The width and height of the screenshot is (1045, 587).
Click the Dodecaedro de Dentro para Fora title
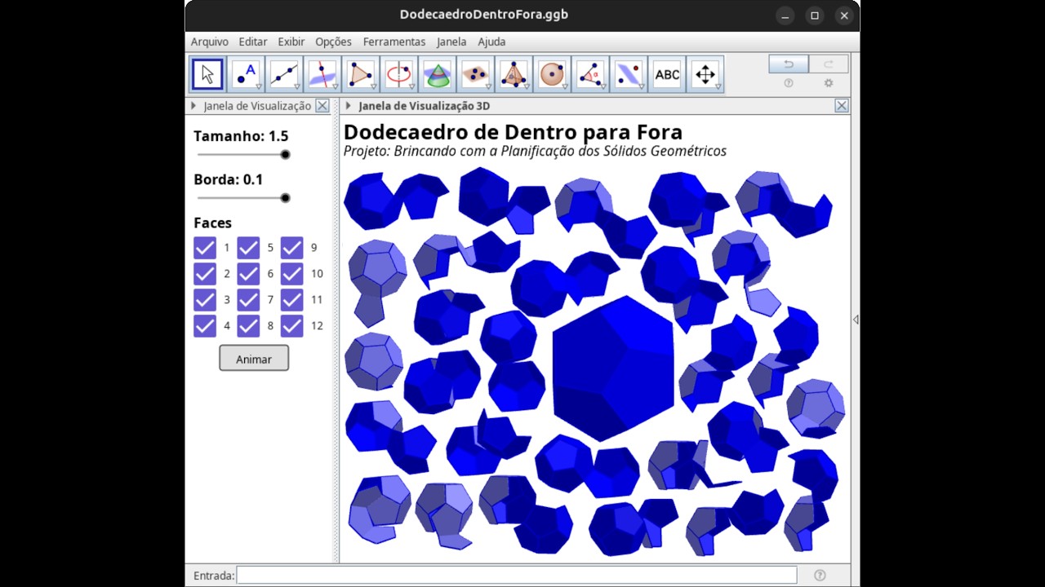tap(513, 132)
